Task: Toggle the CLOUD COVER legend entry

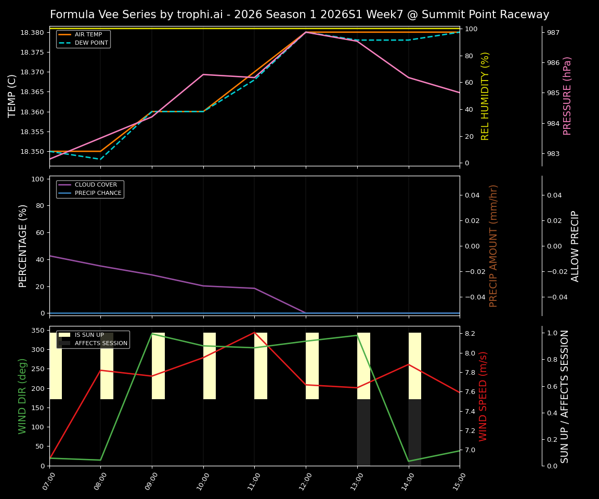Action: 97,185
